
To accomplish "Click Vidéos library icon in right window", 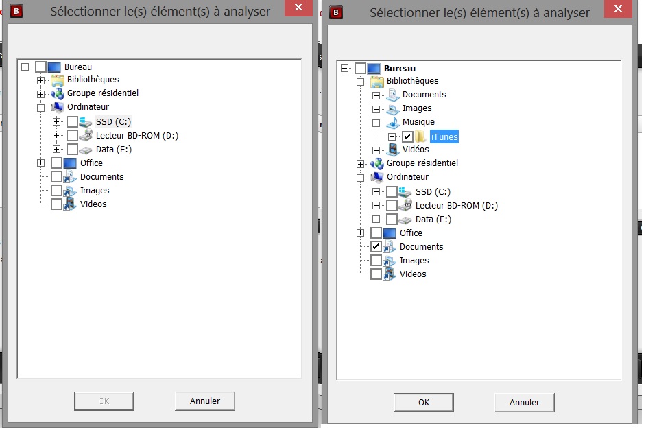I will click(393, 149).
